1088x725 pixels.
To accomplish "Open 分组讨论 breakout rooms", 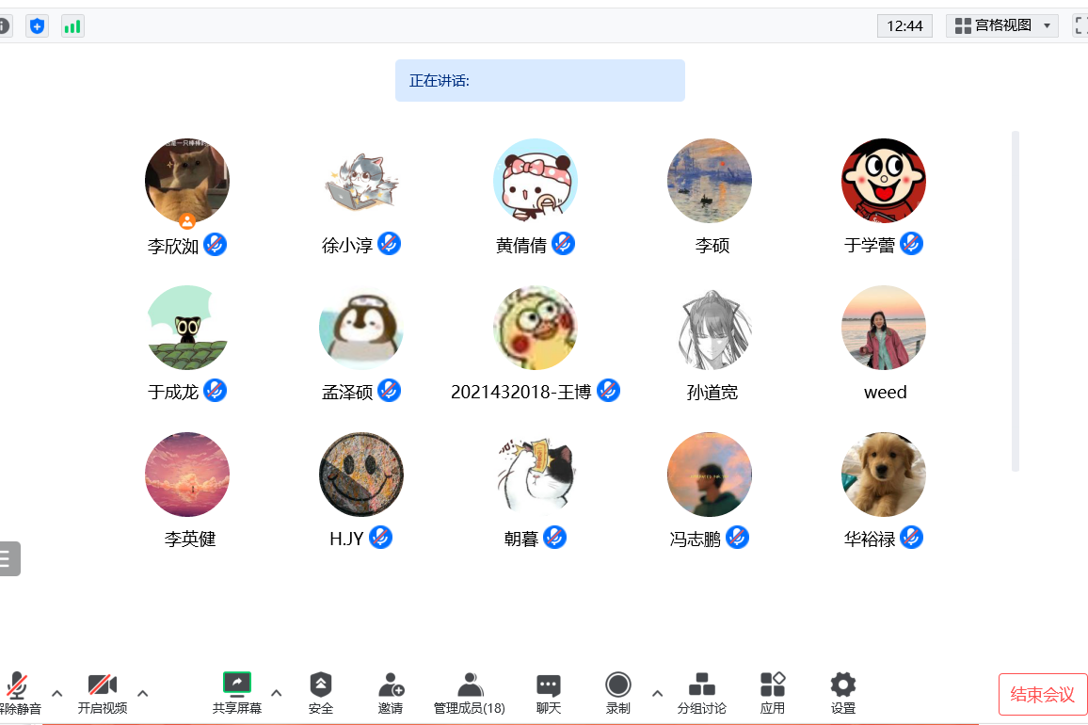I will 702,693.
